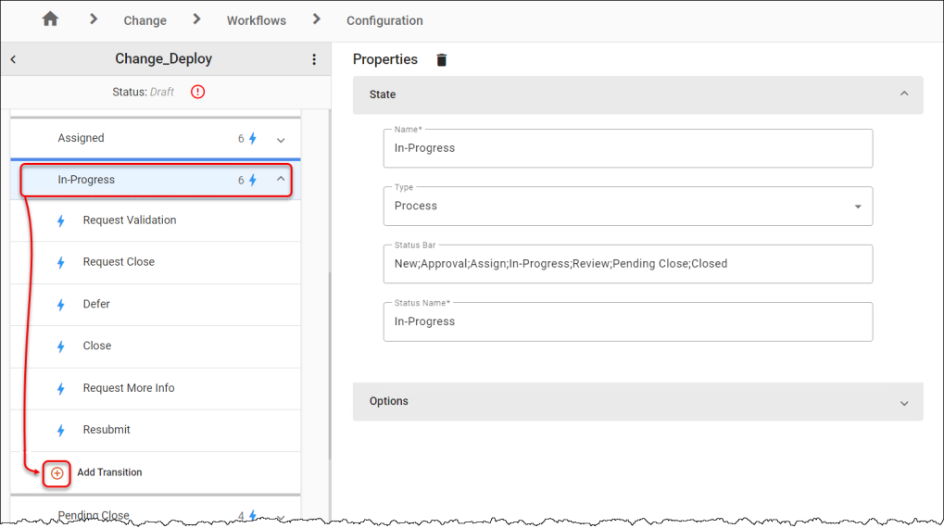The height and width of the screenshot is (528, 944).
Task: Go to the Home icon in breadcrumb
Action: pyautogui.click(x=51, y=19)
